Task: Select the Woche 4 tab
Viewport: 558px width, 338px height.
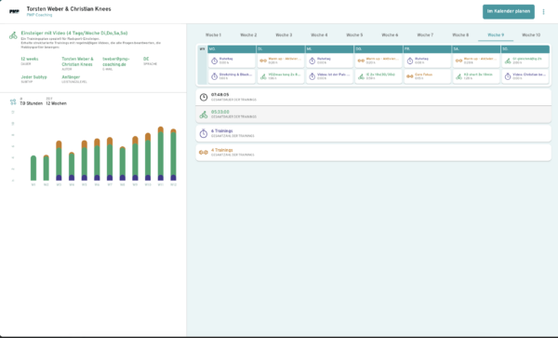Action: tap(319, 34)
